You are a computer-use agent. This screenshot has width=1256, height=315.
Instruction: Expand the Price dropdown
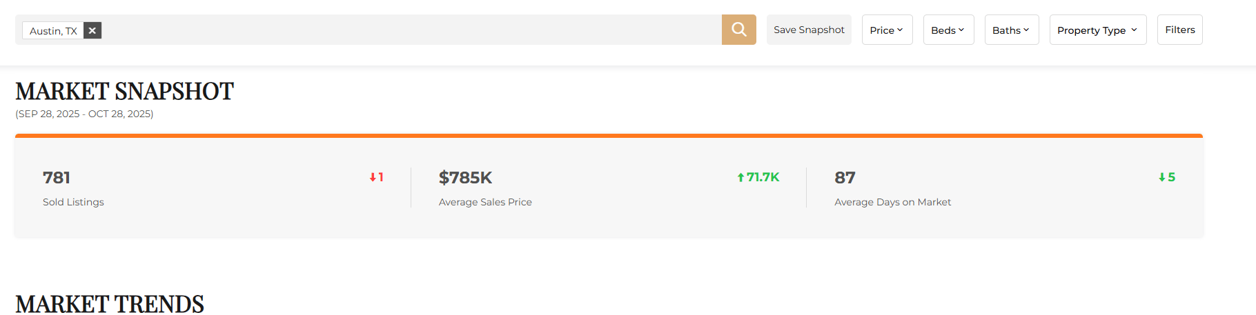tap(887, 30)
